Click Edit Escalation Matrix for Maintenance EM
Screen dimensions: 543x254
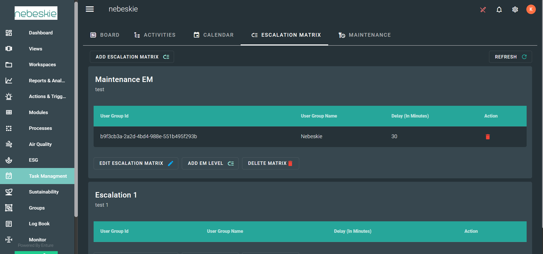(x=136, y=163)
